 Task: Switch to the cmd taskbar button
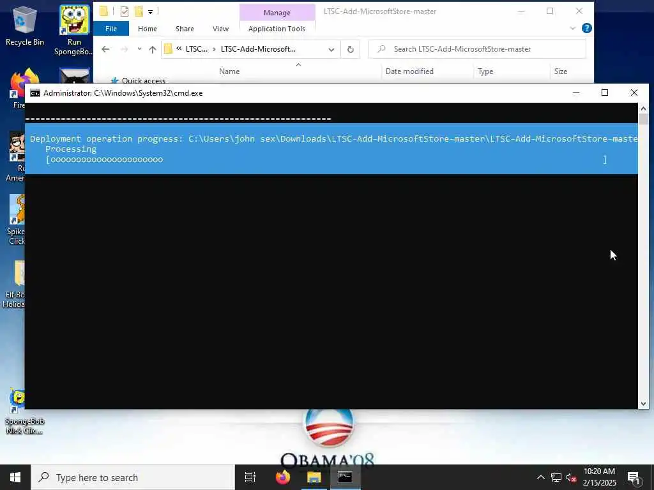(x=346, y=477)
